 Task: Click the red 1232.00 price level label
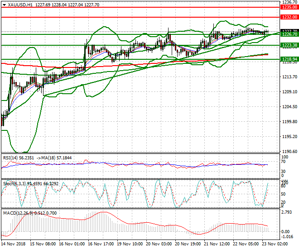tap(289, 17)
